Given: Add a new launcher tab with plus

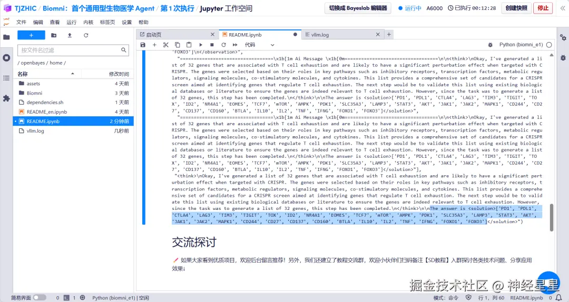Looking at the screenshot, I should [x=389, y=34].
